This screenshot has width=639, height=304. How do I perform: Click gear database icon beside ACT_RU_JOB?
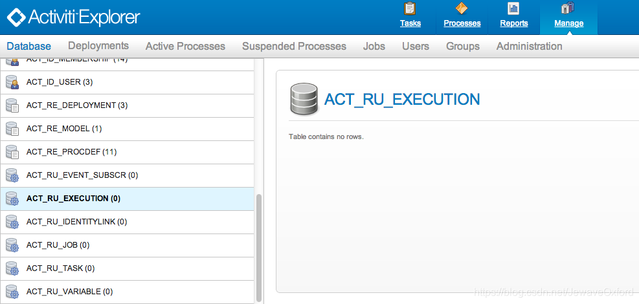(12, 245)
